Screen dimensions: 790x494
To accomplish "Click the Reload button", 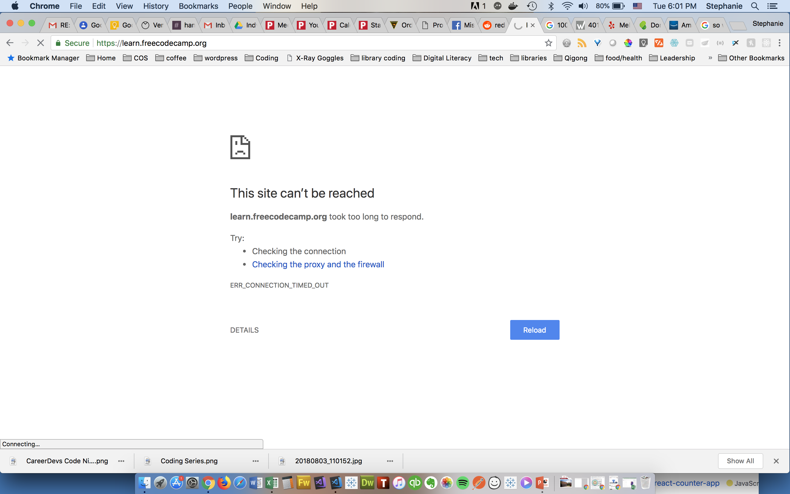I will click(534, 330).
